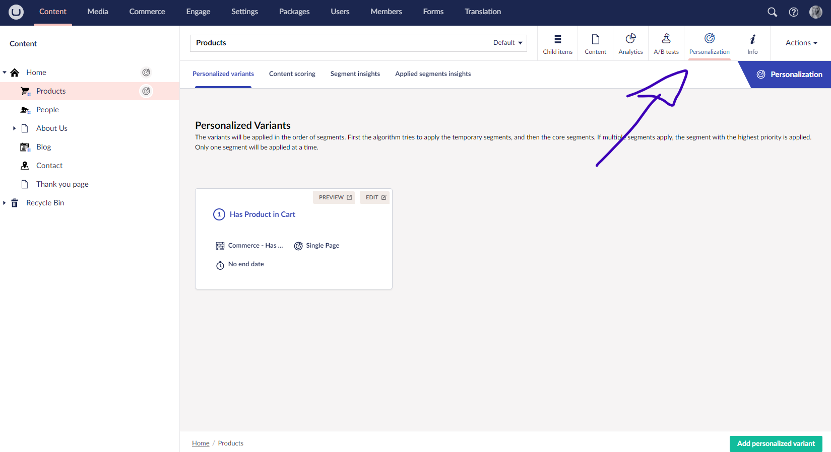Screen dimensions: 831x452
Task: Open the Personalization content app
Action: [710, 43]
